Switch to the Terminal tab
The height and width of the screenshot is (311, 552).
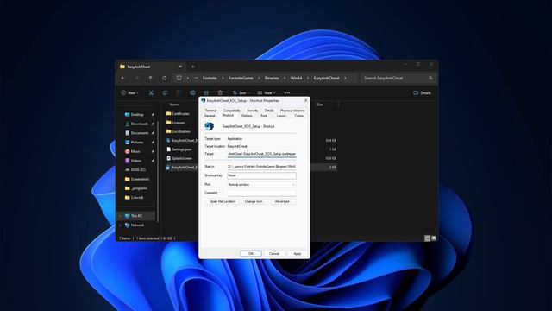point(210,111)
